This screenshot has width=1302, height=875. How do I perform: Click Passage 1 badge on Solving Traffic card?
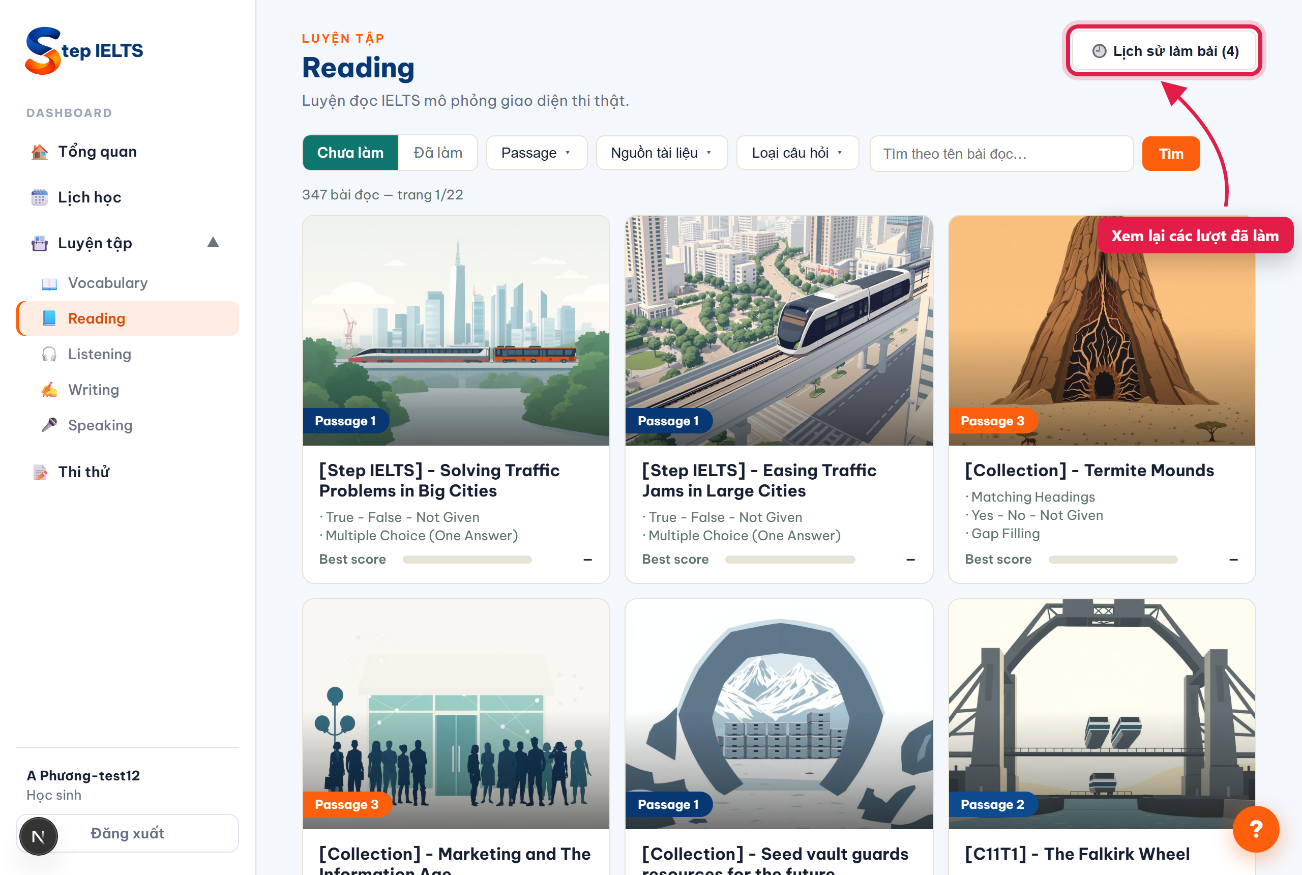click(x=345, y=421)
